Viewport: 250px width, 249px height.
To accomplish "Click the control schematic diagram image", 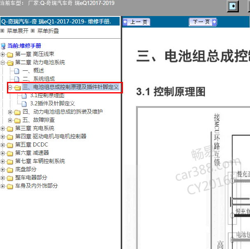I will click(193, 177).
